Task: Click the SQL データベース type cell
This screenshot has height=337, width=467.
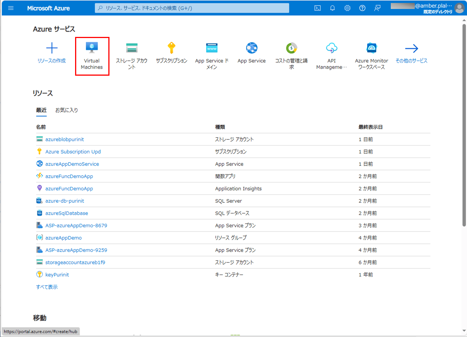Action: [x=232, y=213]
